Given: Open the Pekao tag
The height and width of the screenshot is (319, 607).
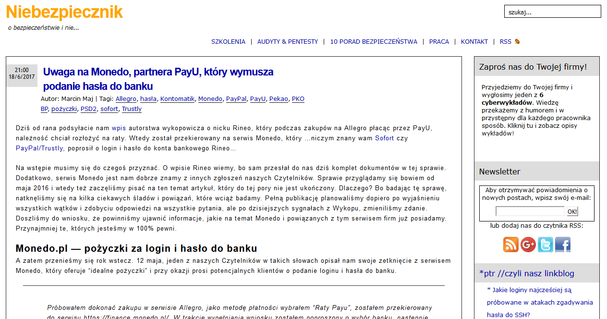Looking at the screenshot, I should (279, 99).
